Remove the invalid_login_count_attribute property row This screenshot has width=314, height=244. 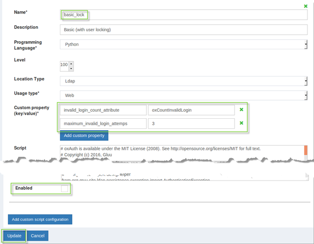click(x=242, y=110)
